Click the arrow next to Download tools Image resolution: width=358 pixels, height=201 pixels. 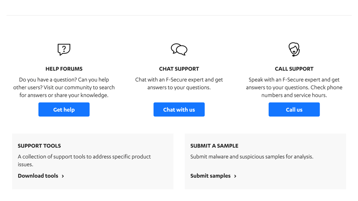coord(63,176)
